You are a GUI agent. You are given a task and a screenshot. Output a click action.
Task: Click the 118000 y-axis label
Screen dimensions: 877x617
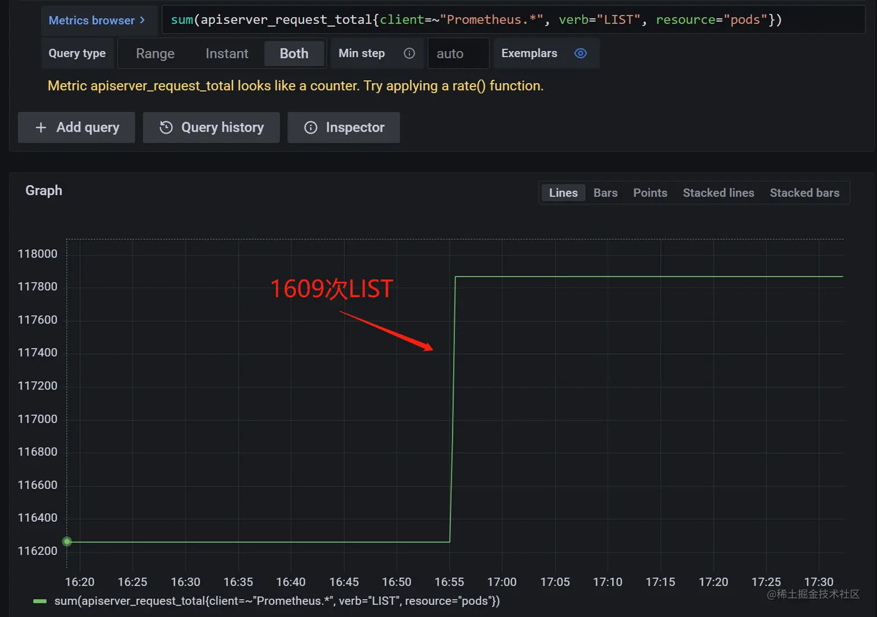38,254
